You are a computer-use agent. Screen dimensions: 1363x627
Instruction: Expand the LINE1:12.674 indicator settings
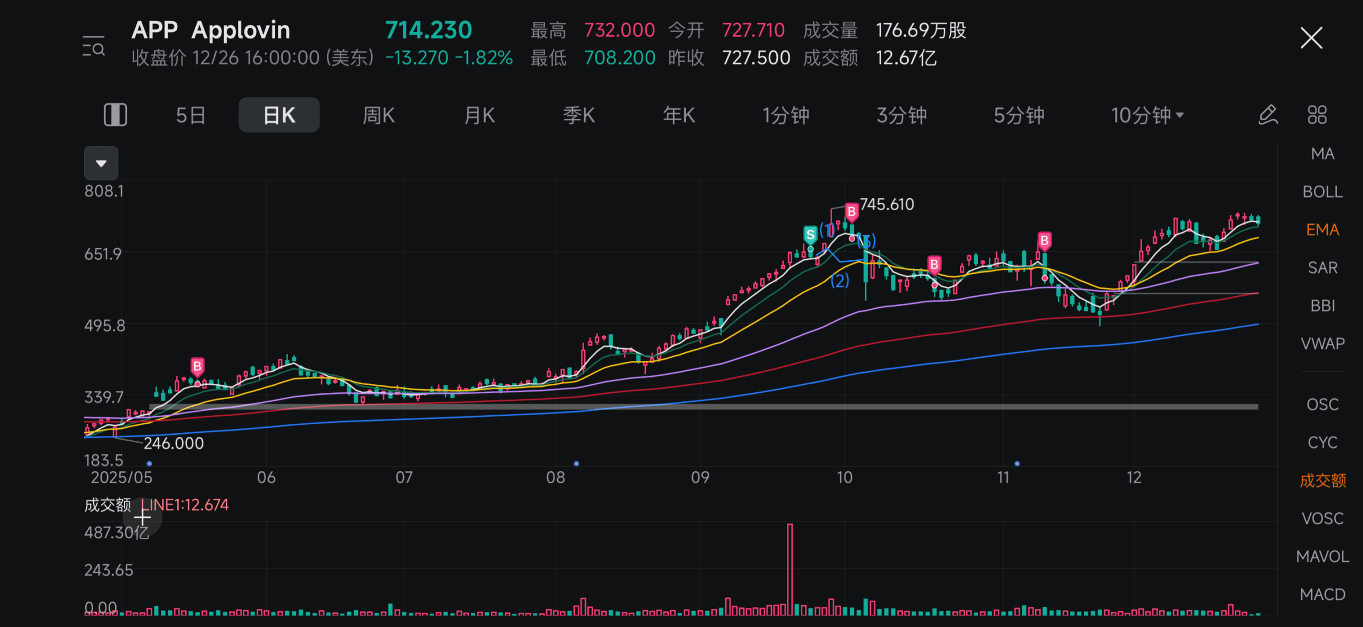click(x=185, y=505)
